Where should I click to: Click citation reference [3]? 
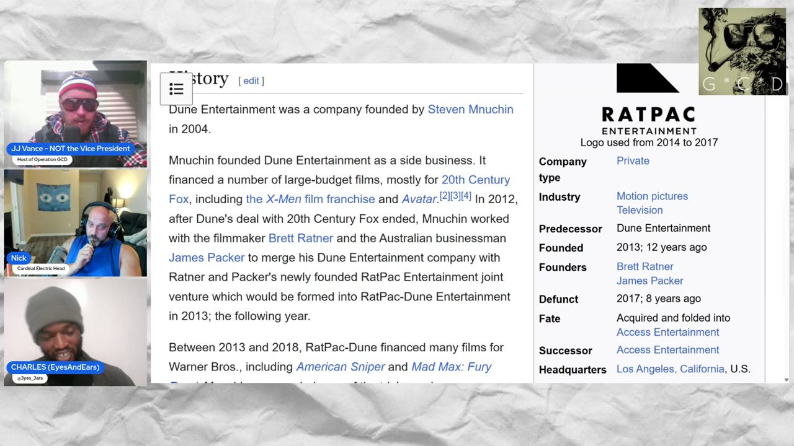tap(455, 196)
